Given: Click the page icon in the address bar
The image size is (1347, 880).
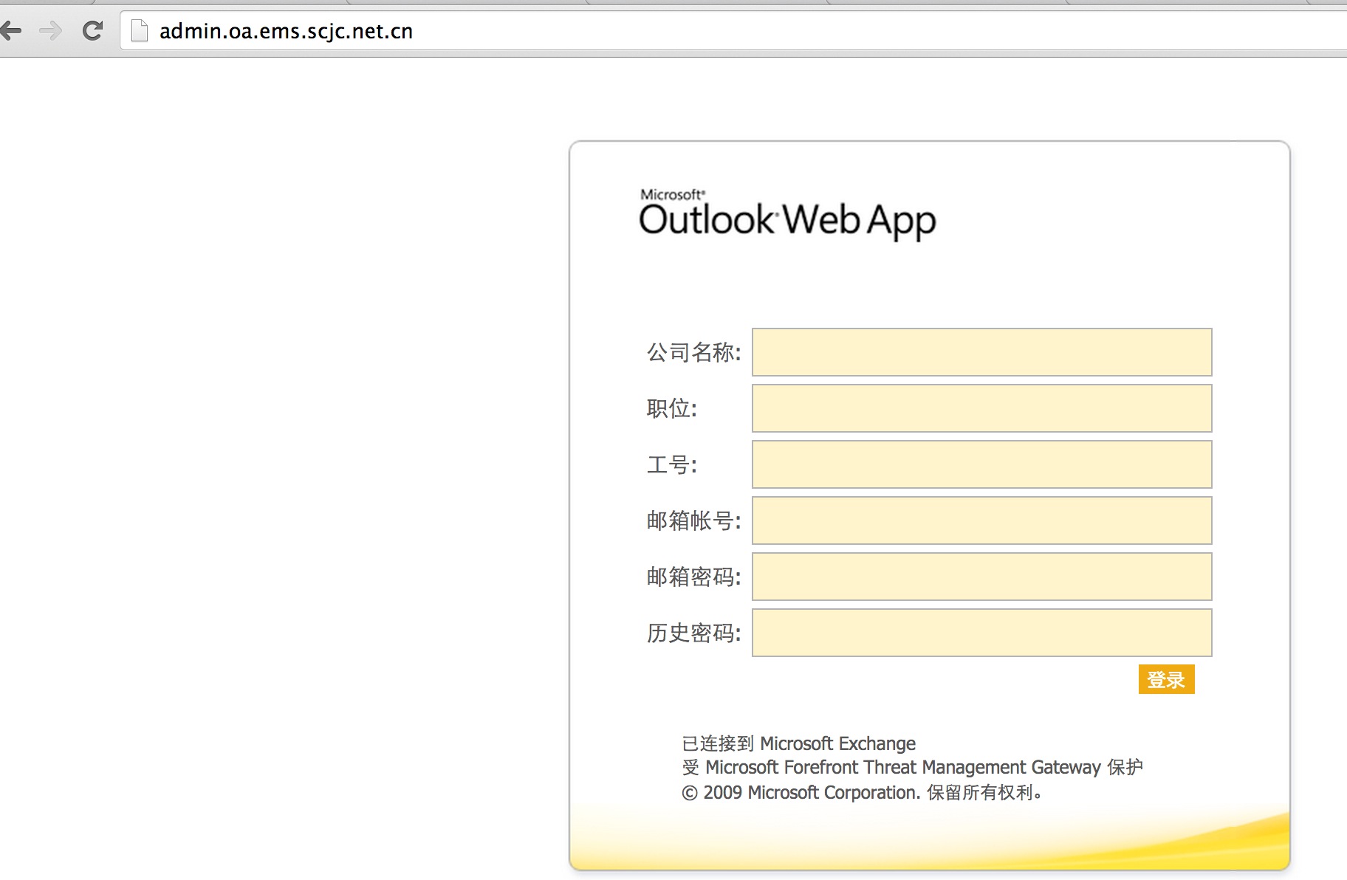Looking at the screenshot, I should pyautogui.click(x=140, y=31).
